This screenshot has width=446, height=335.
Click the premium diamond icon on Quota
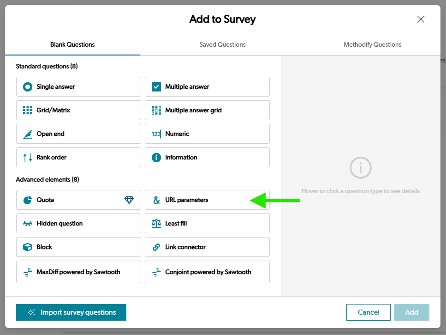tap(129, 200)
